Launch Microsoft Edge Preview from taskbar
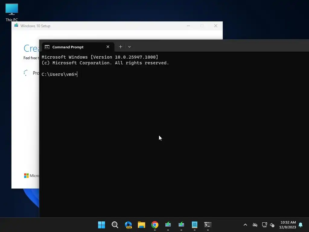309x232 pixels. click(128, 225)
